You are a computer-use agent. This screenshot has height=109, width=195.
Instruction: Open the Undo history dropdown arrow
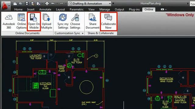[57, 4]
